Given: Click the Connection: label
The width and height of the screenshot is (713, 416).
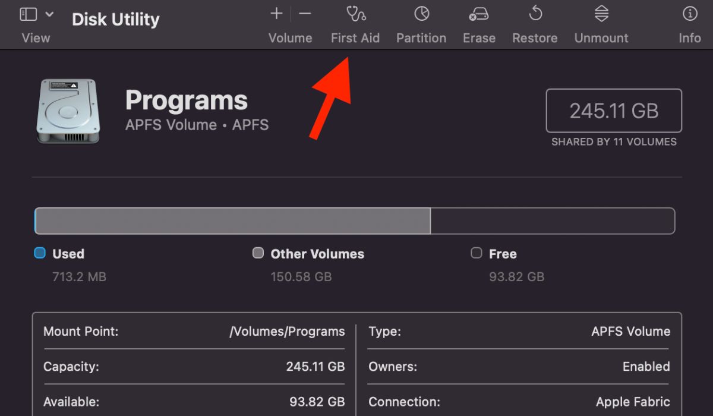Looking at the screenshot, I should coord(404,402).
